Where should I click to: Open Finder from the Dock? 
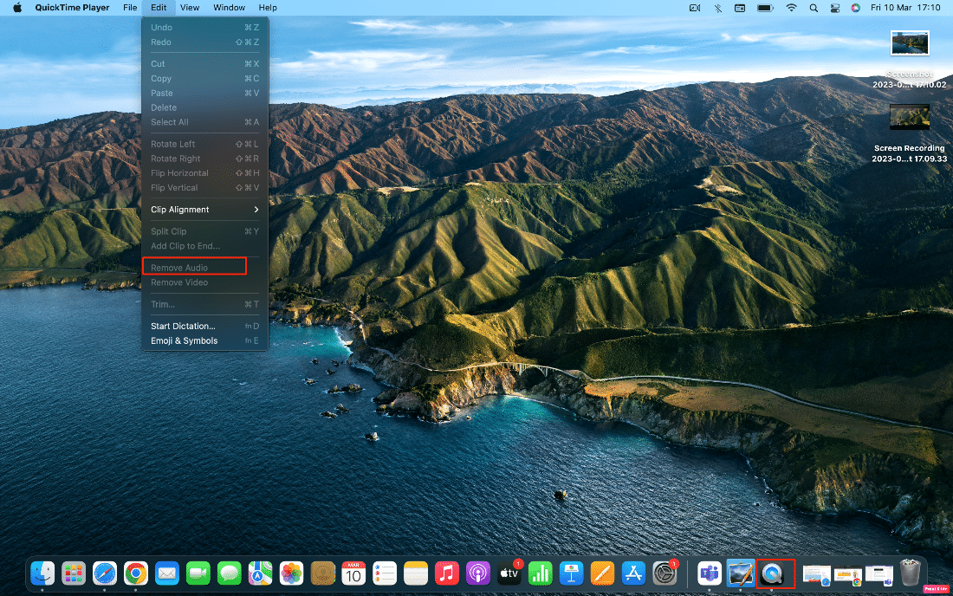(x=42, y=573)
